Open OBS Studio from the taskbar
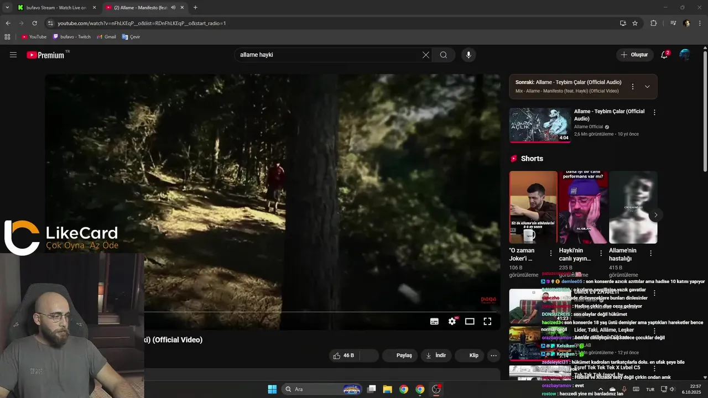 point(436,389)
